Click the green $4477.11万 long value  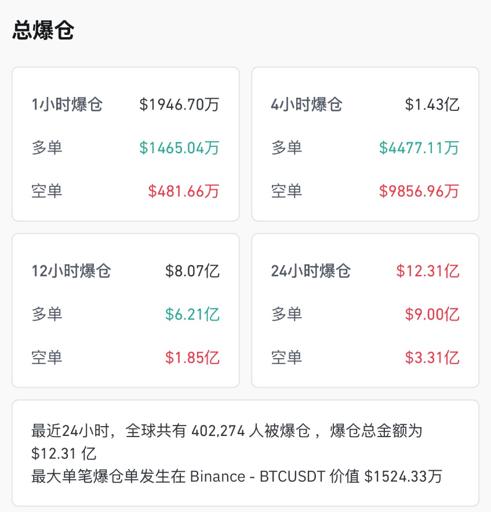click(419, 147)
